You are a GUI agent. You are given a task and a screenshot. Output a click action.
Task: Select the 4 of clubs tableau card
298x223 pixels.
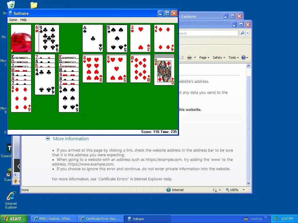click(x=45, y=81)
